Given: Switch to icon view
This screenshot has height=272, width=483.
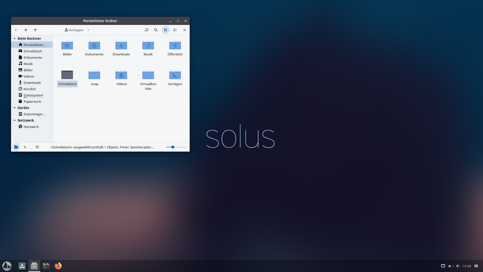Looking at the screenshot, I should (165, 30).
